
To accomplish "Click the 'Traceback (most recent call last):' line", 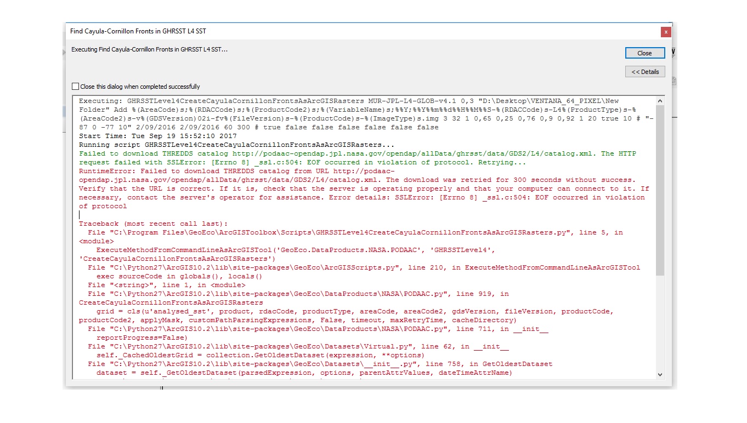I will click(154, 224).
